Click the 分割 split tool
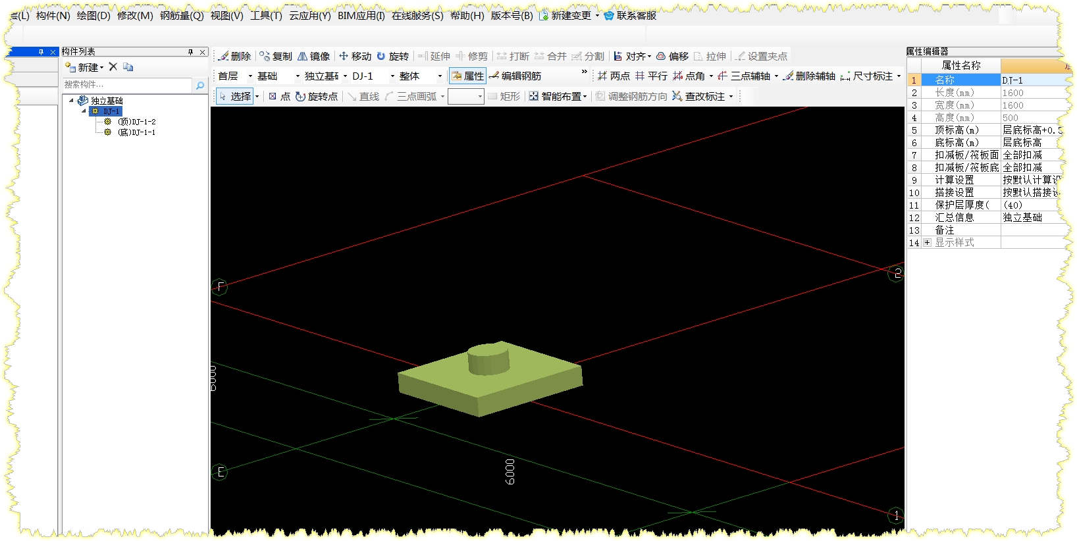1077x541 pixels. click(589, 57)
